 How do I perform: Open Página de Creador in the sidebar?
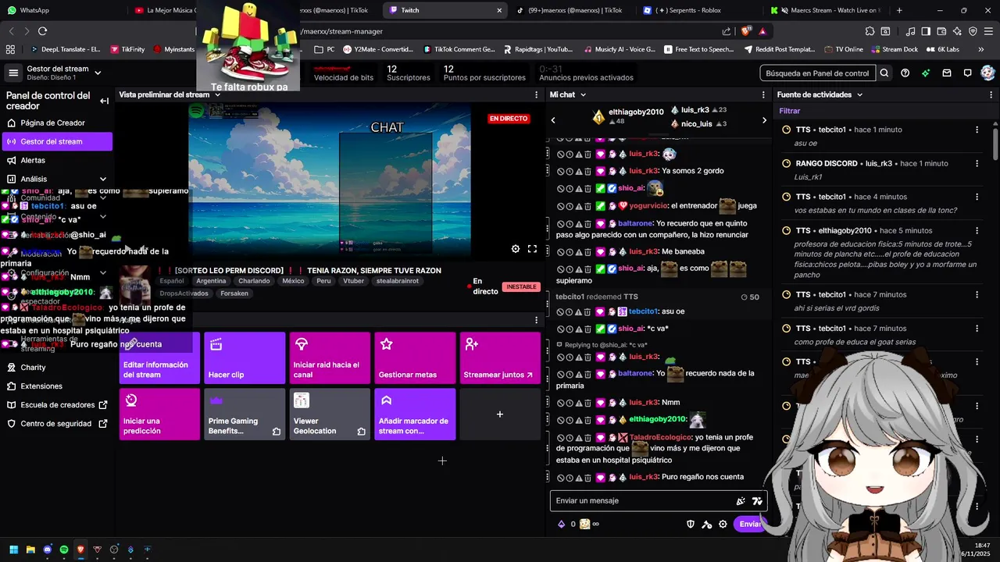coord(57,123)
